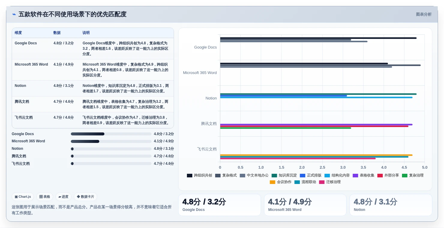Click the 表格 tag

pyautogui.click(x=45, y=197)
